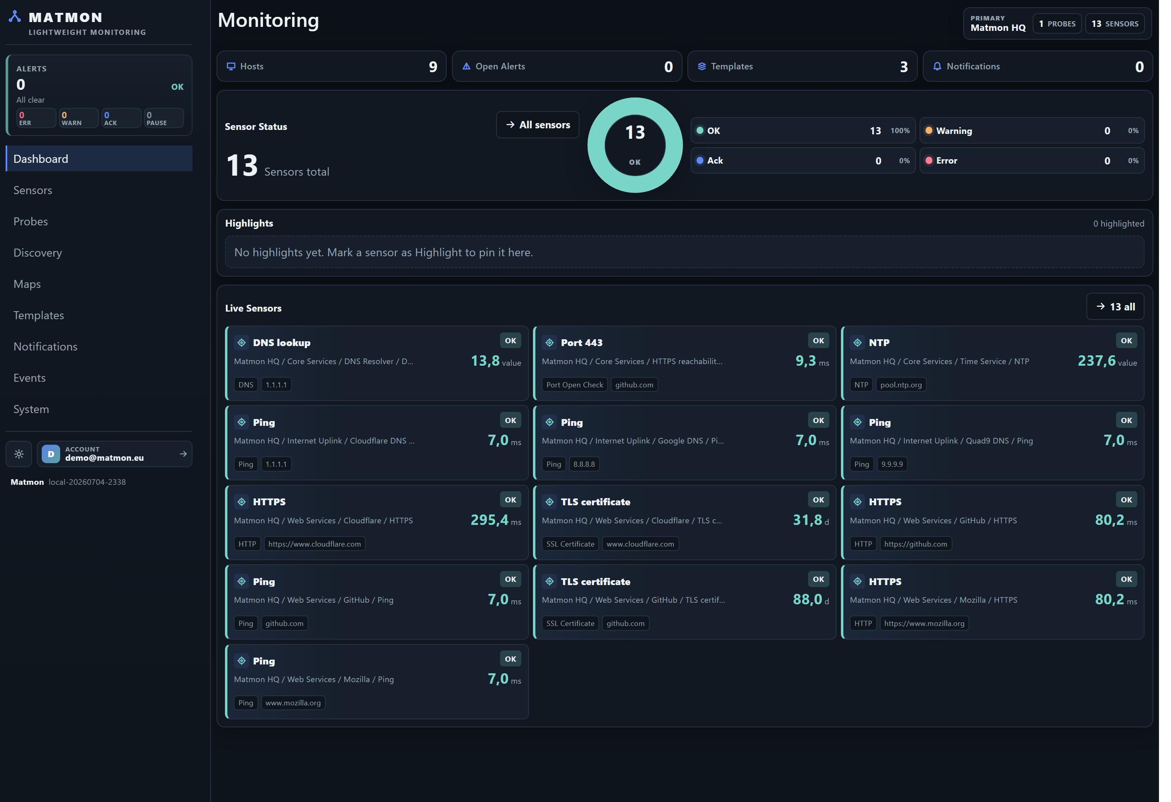Click the 9.9.9.9 tag
1171x802 pixels.
pos(892,464)
